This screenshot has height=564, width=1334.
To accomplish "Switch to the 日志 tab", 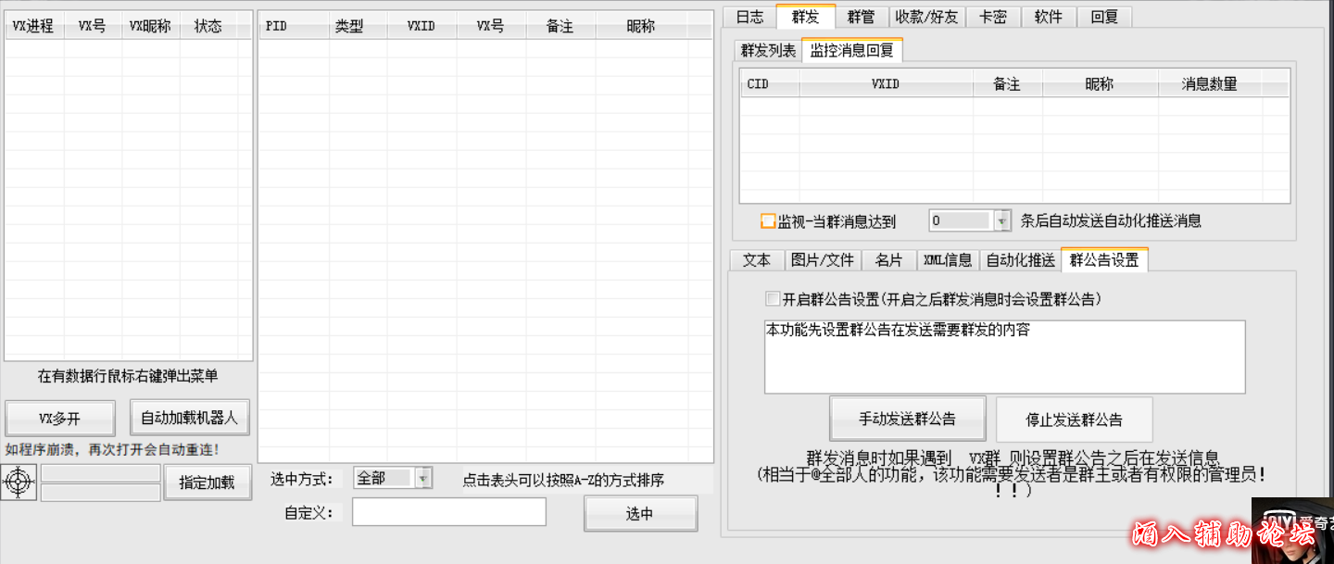I will coord(749,16).
